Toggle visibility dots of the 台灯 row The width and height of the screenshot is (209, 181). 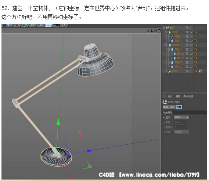coord(190,27)
